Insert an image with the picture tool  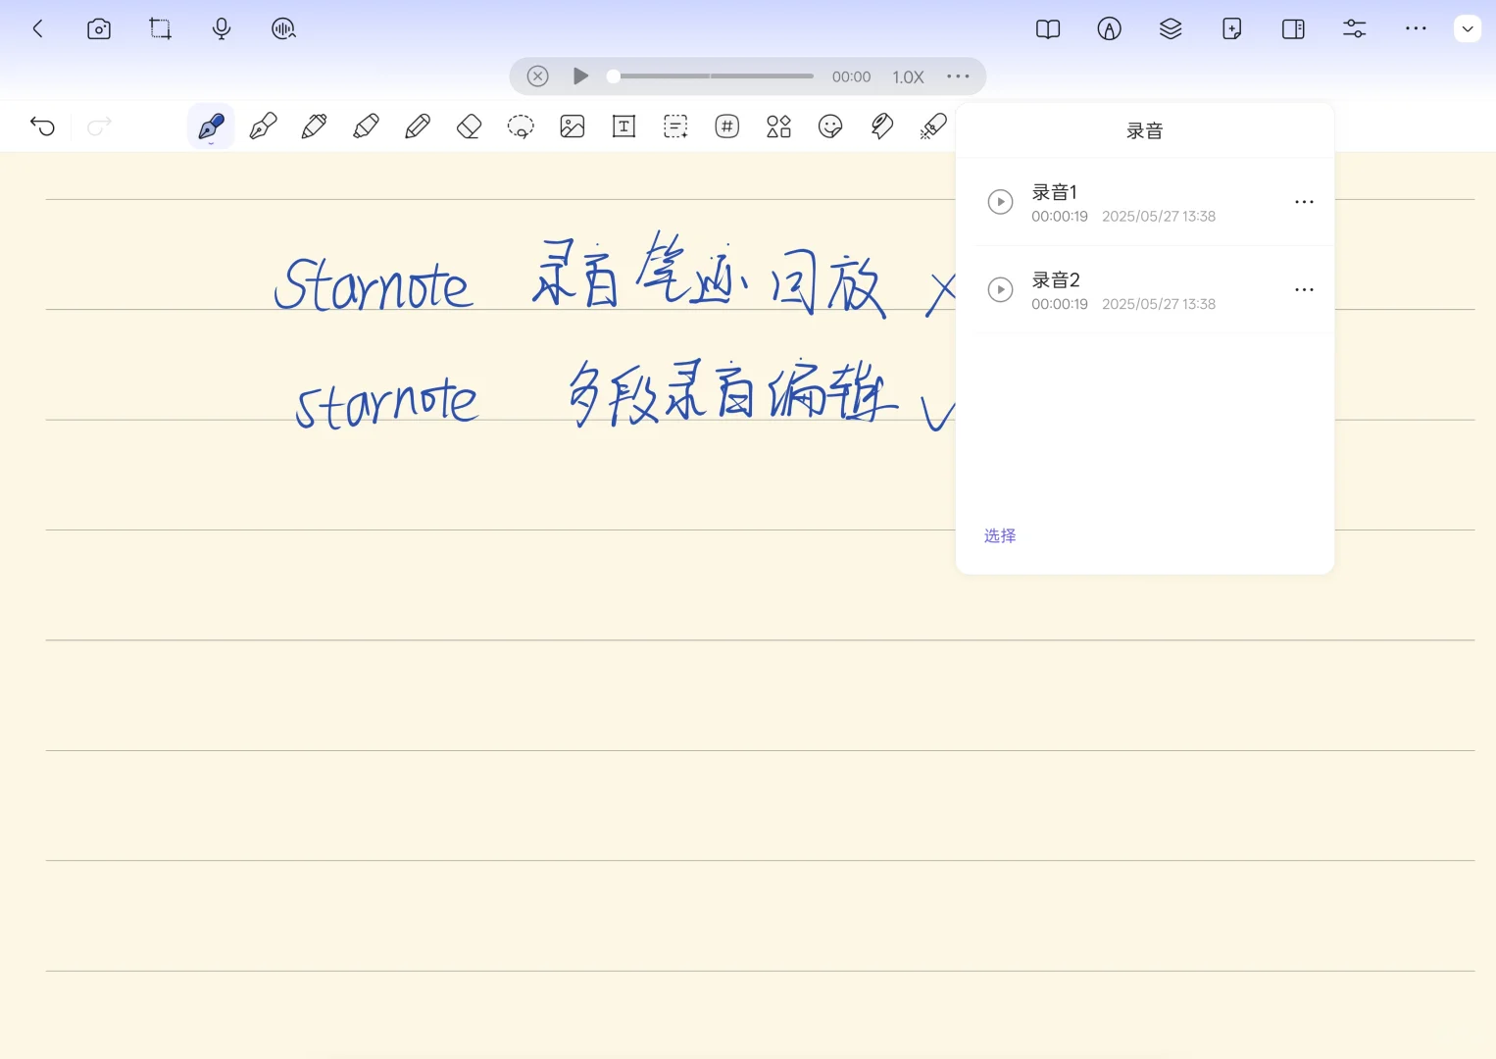pyautogui.click(x=573, y=126)
